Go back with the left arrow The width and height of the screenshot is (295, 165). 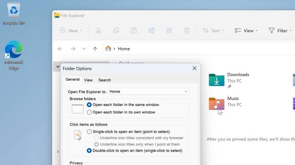pos(60,49)
